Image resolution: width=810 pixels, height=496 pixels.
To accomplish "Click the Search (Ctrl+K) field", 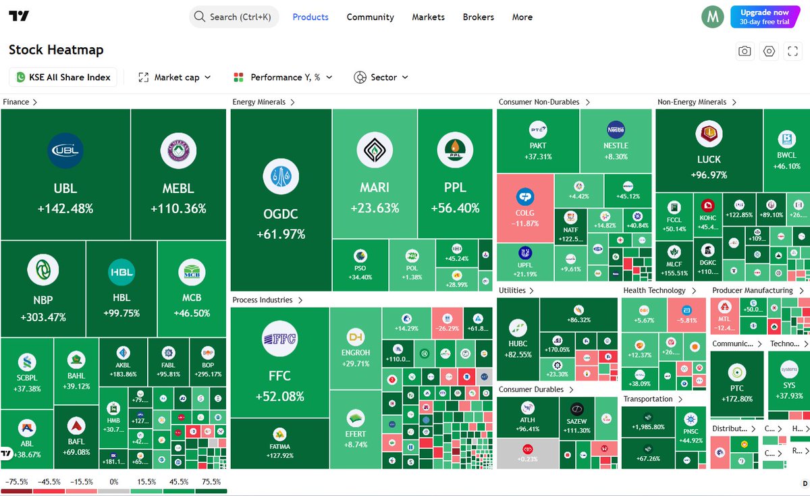I will (x=234, y=17).
